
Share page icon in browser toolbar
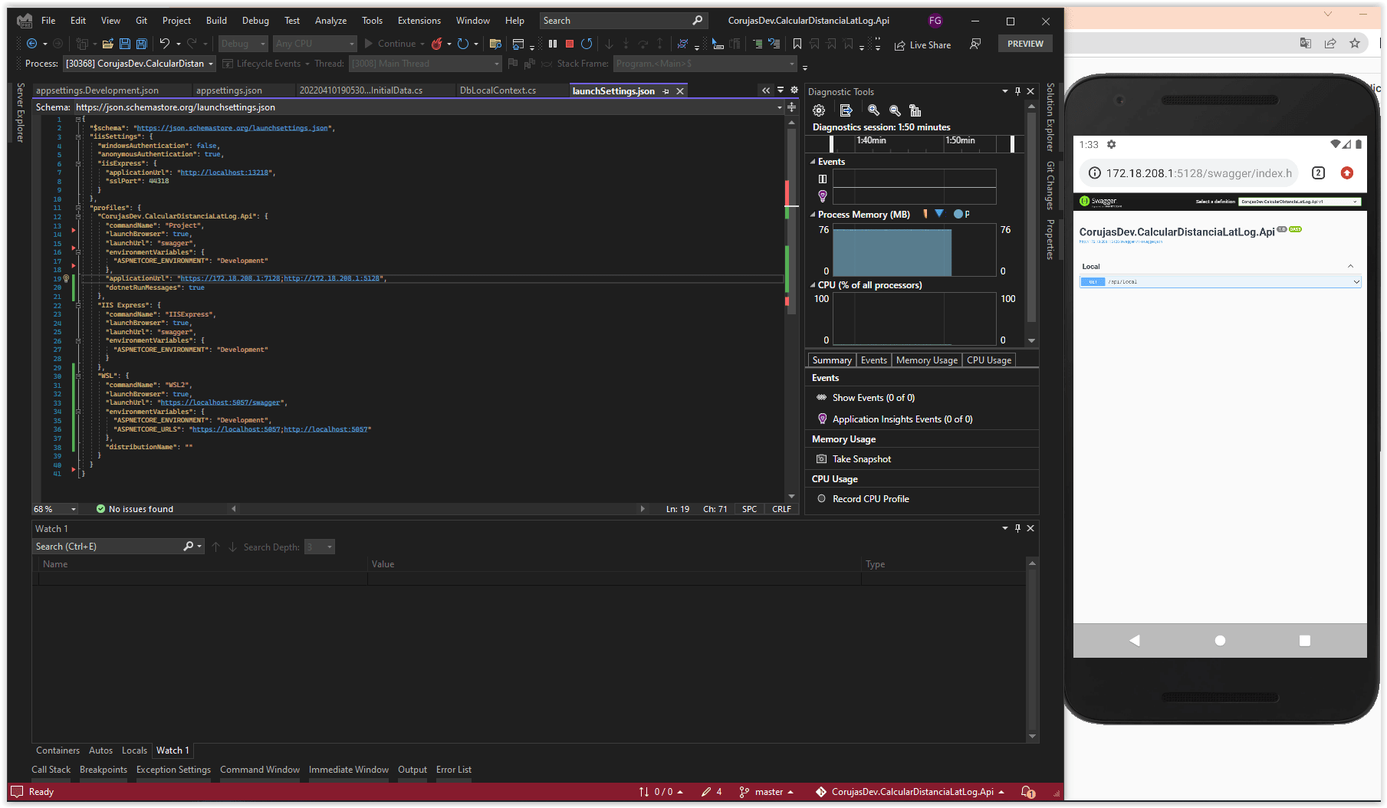(x=1330, y=43)
